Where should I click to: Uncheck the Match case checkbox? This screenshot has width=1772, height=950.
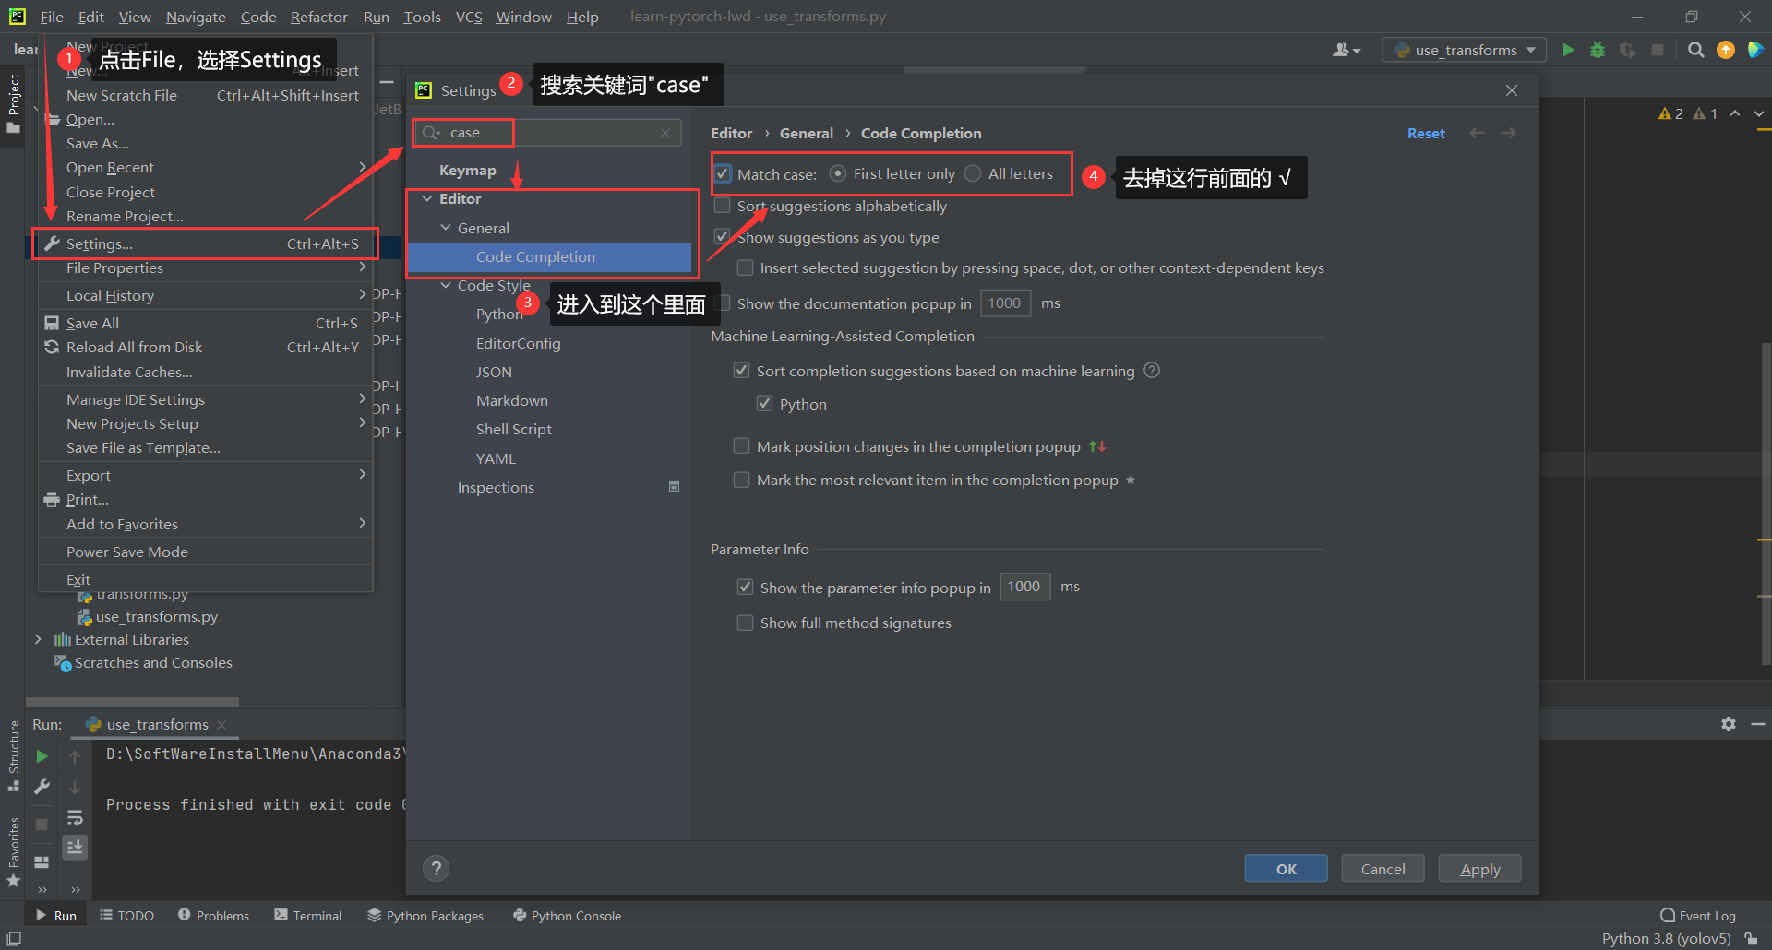coord(723,173)
